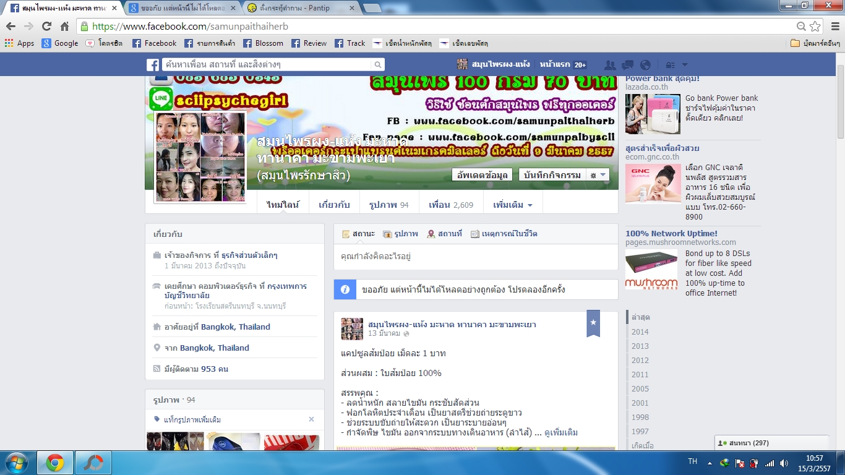Image resolution: width=845 pixels, height=475 pixels.
Task: Open the bookmarks folder at right of bookmarks bar
Action: (815, 43)
